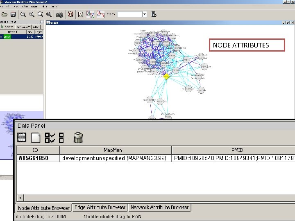Select the yellow highlighted node in graph
The image size is (295, 221).
click(x=166, y=76)
